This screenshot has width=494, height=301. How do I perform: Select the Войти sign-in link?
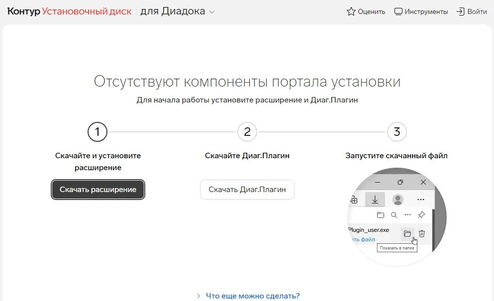tap(477, 11)
